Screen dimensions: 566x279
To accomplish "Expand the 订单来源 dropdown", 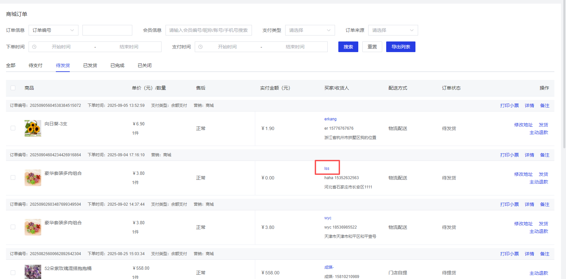I will click(x=393, y=30).
